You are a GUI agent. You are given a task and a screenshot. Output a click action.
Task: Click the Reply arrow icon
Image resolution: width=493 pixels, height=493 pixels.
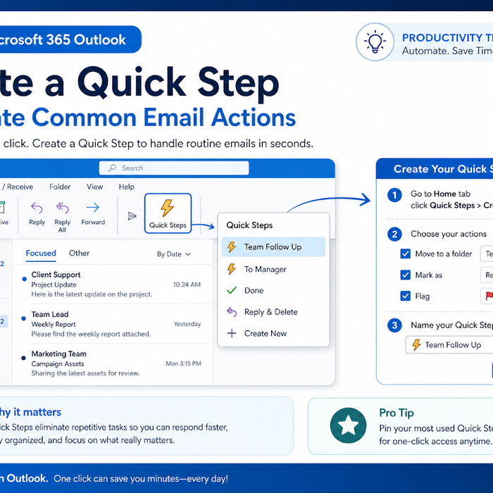[37, 208]
